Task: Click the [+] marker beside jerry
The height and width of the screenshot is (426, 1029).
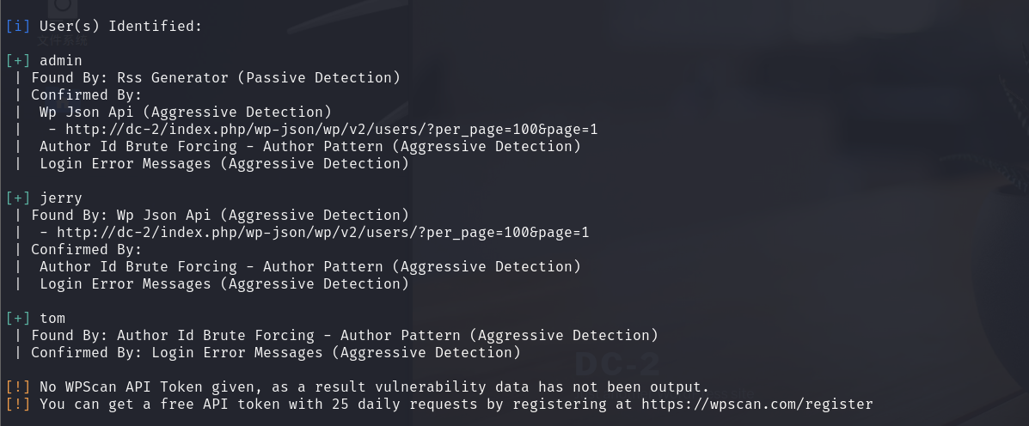Action: tap(18, 198)
